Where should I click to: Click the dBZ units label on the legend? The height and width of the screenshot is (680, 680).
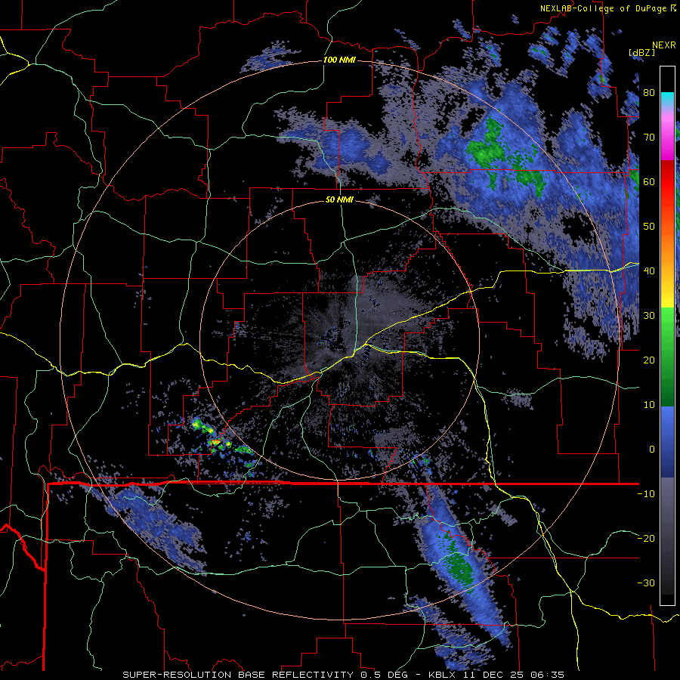click(x=641, y=53)
